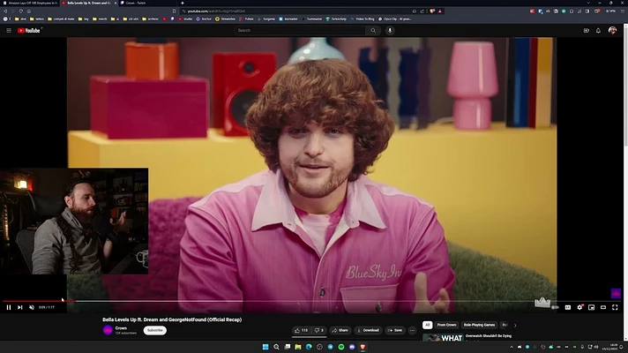The height and width of the screenshot is (353, 628).
Task: Switch to the Crown - Twitch tab
Action: tap(147, 3)
